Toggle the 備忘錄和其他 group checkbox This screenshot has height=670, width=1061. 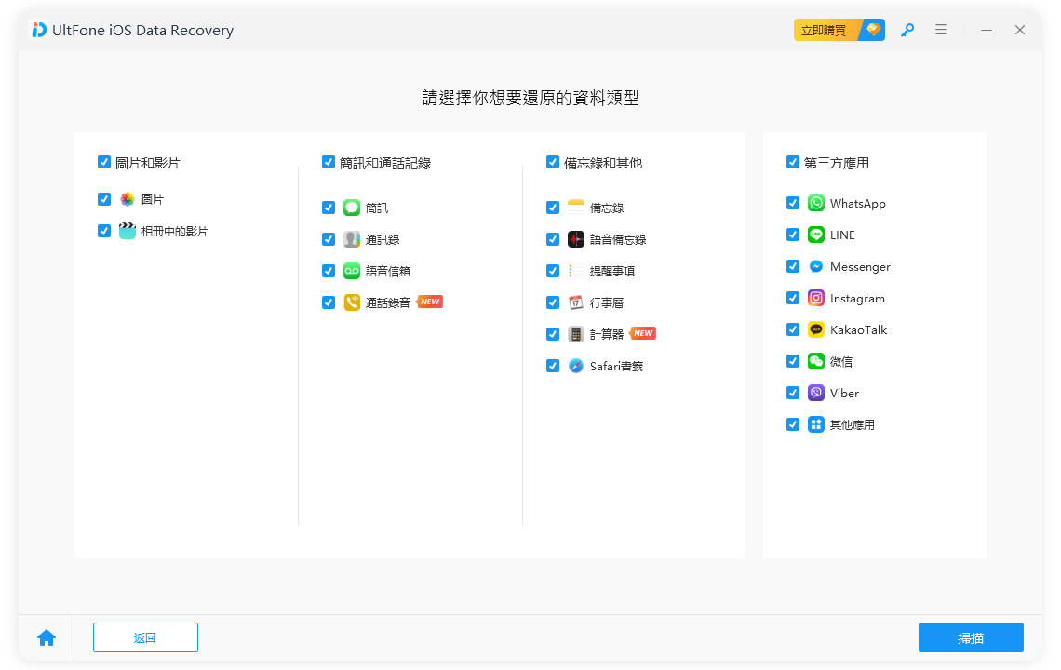[x=553, y=162]
